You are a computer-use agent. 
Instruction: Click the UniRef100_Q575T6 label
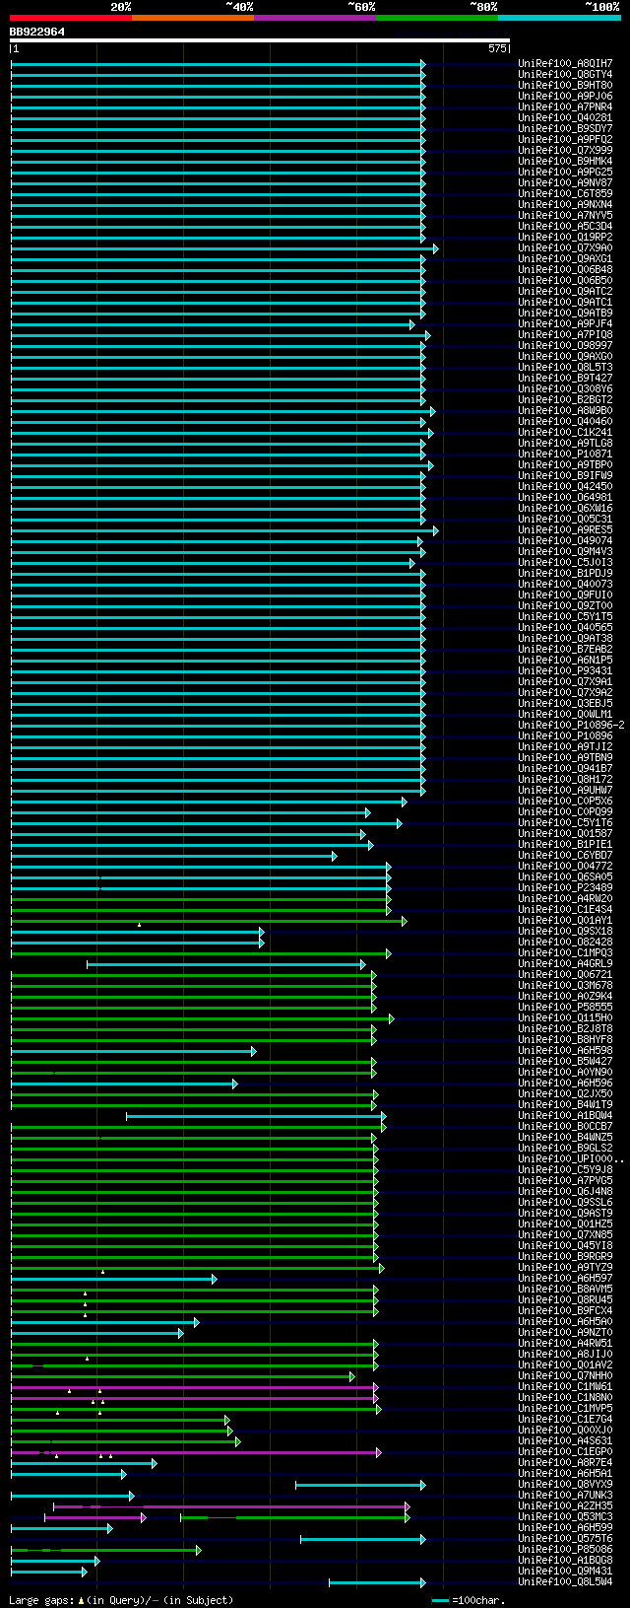pos(565,1539)
